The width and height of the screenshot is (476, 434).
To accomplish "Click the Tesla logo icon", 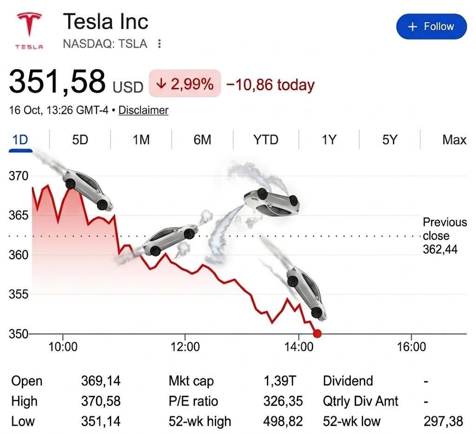I will pyautogui.click(x=29, y=30).
